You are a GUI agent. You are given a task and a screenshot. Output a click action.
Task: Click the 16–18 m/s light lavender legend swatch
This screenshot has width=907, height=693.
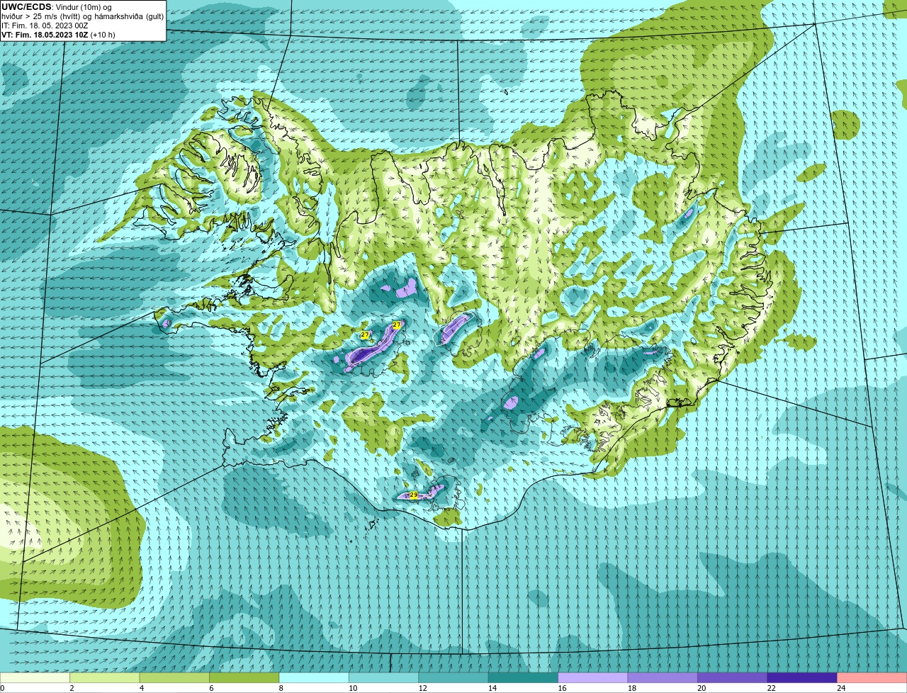[x=593, y=678]
